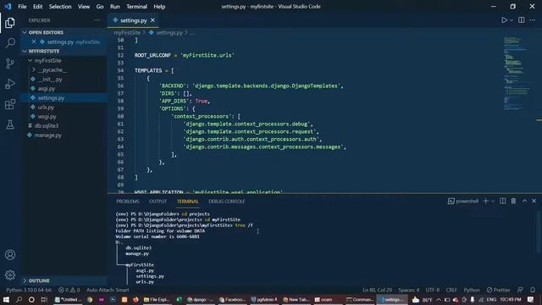Screen dimensions: 542x305
Task: Run Python file with play button
Action: 505,20
